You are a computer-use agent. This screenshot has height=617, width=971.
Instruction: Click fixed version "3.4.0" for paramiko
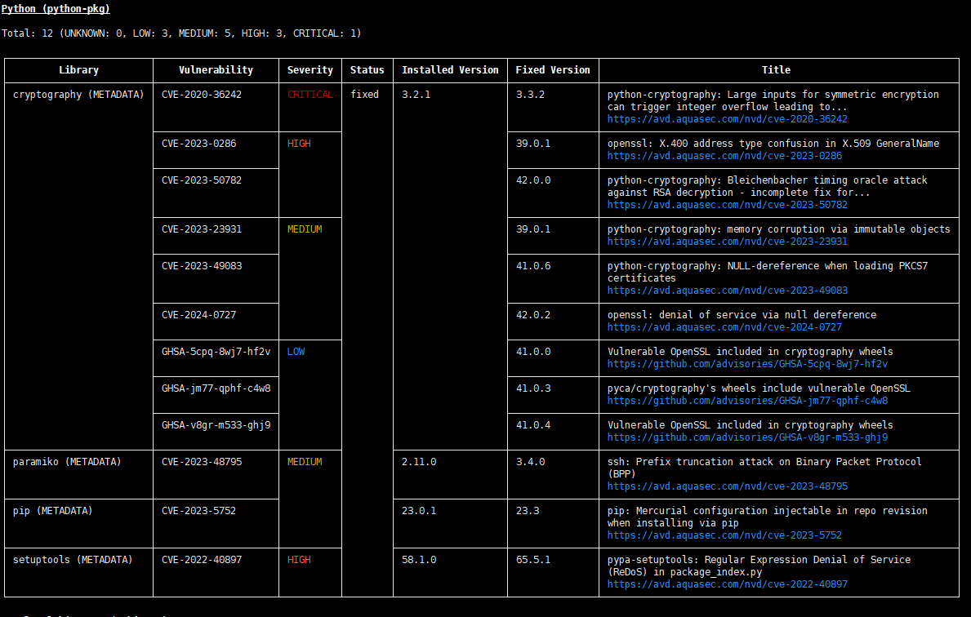tap(530, 462)
